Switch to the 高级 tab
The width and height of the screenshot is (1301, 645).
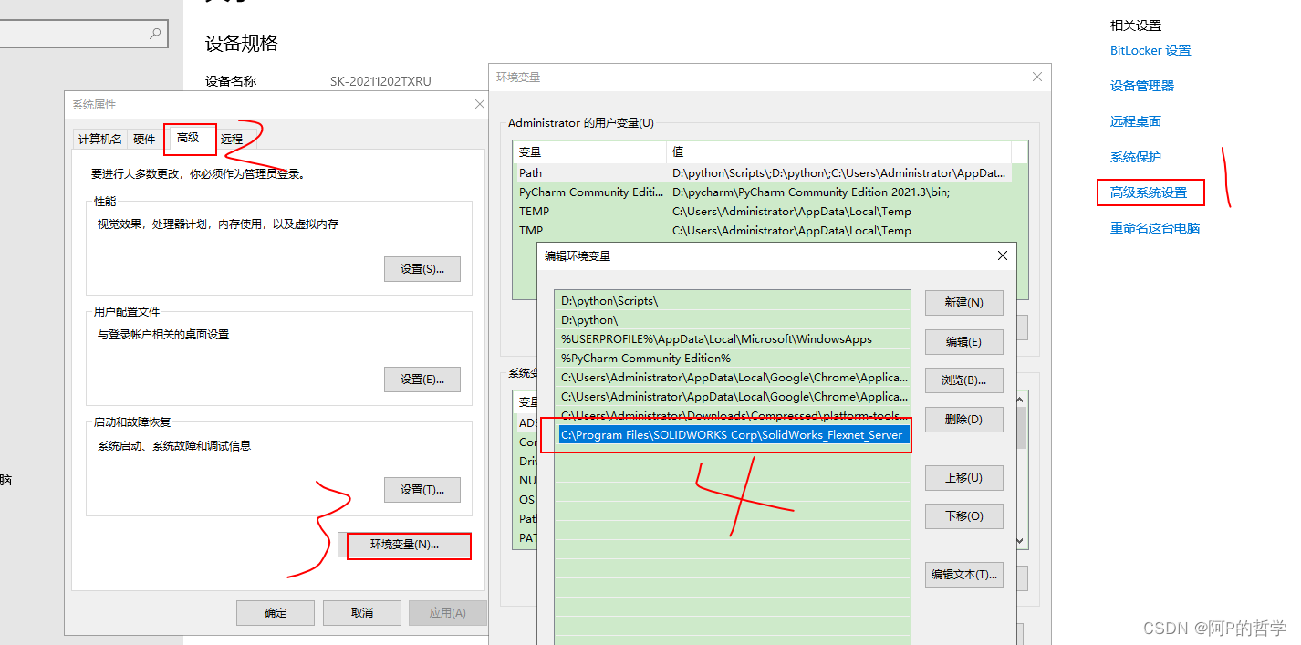click(x=189, y=138)
